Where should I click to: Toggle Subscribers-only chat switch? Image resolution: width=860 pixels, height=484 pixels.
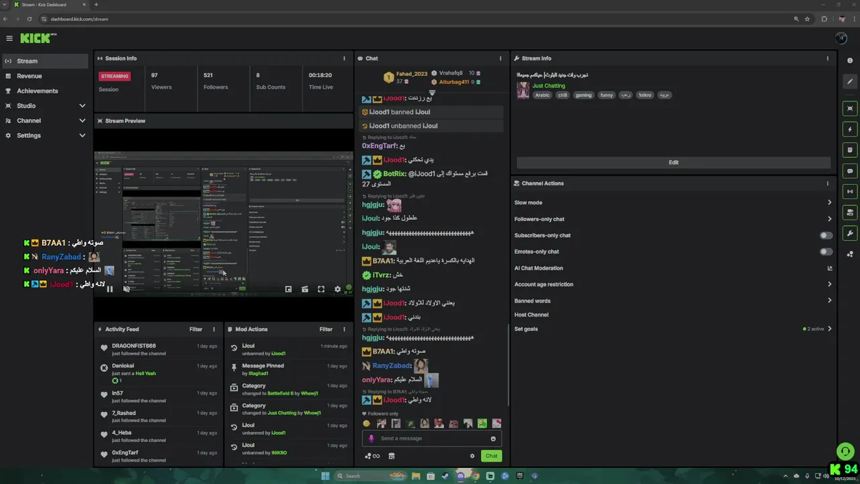coord(826,235)
